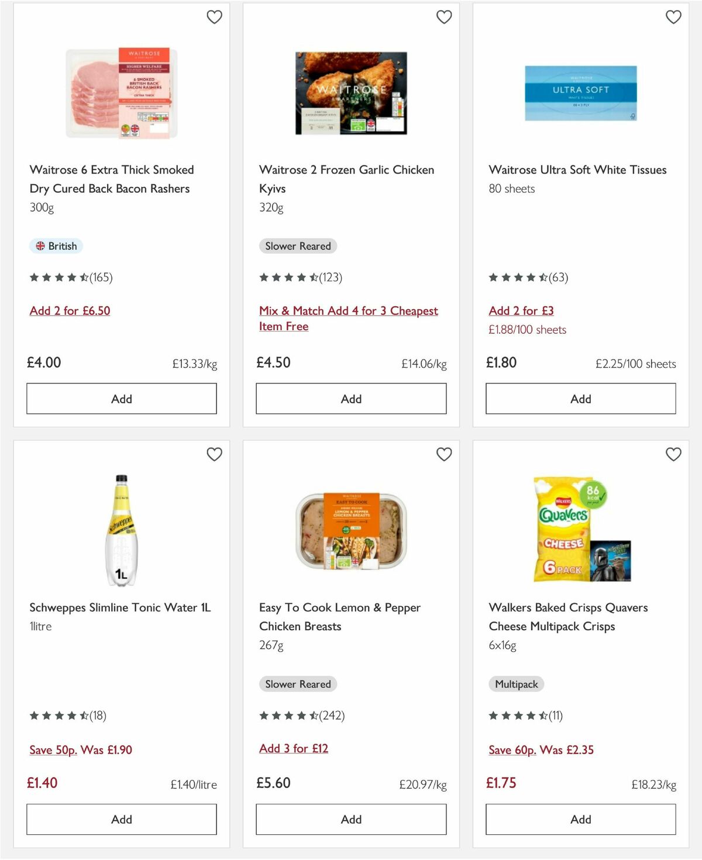Screen dimensions: 702x860
Task: Add the Quavers crisps to basket
Action: [580, 819]
